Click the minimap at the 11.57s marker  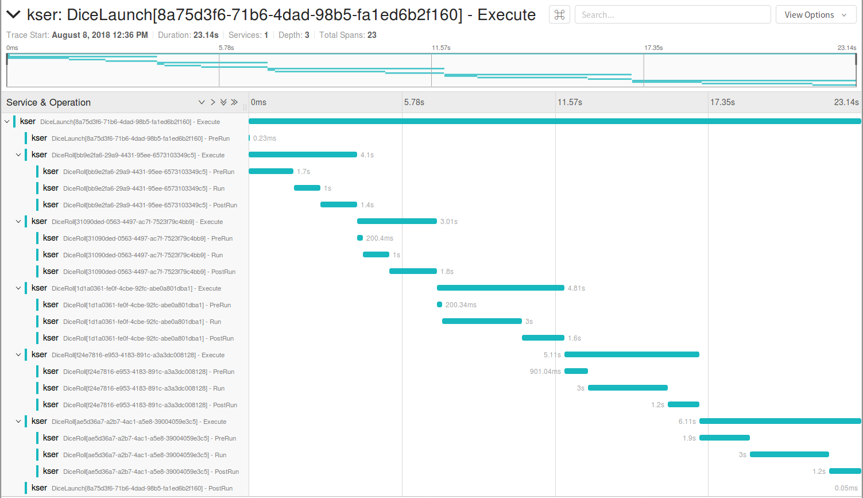tap(431, 70)
